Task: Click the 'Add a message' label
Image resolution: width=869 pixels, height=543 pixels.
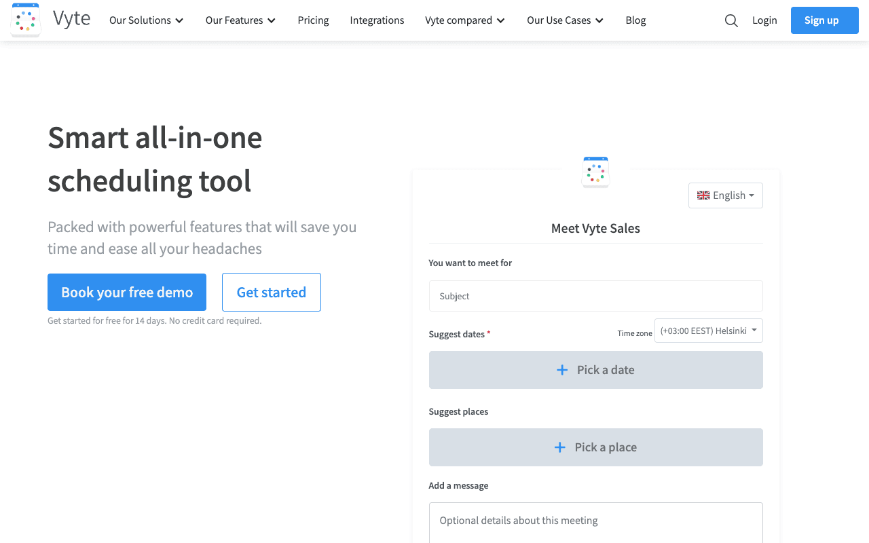Action: (x=458, y=485)
